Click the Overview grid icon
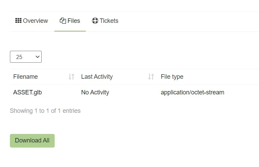 [x=18, y=20]
